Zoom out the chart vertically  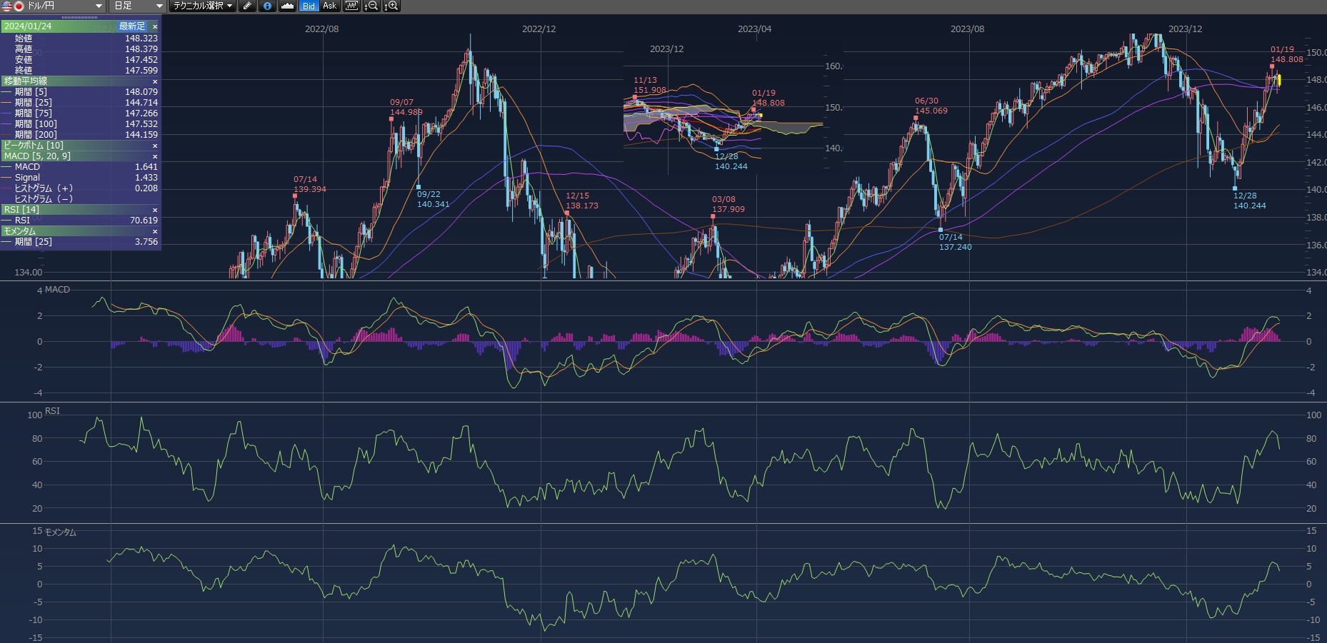click(x=371, y=6)
